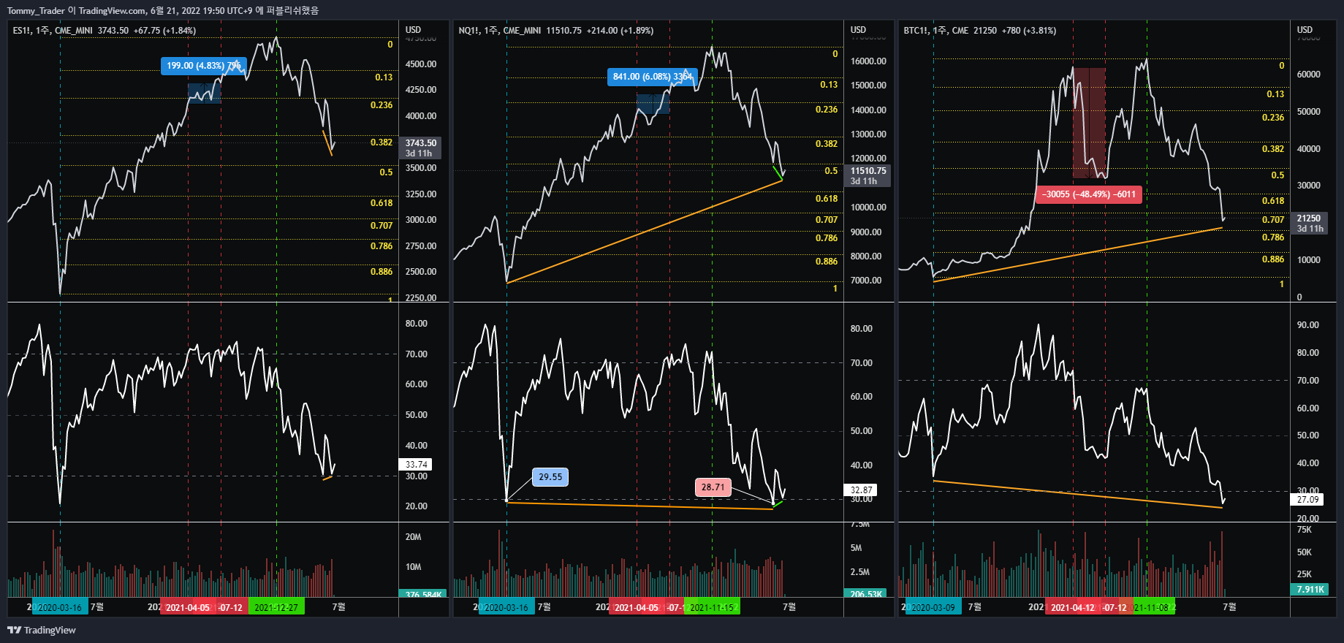
Task: Click the 4500.00 price tick on ES1! axis
Action: pos(421,64)
